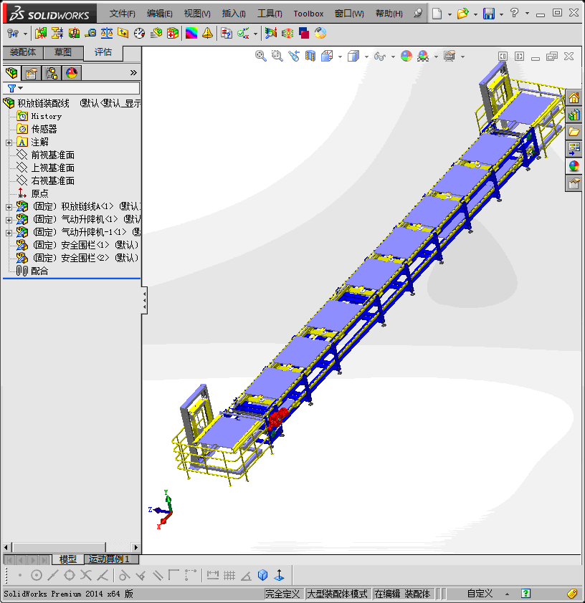Expand the 气动升降机<1> component node
Image resolution: width=585 pixels, height=603 pixels.
pyautogui.click(x=9, y=220)
